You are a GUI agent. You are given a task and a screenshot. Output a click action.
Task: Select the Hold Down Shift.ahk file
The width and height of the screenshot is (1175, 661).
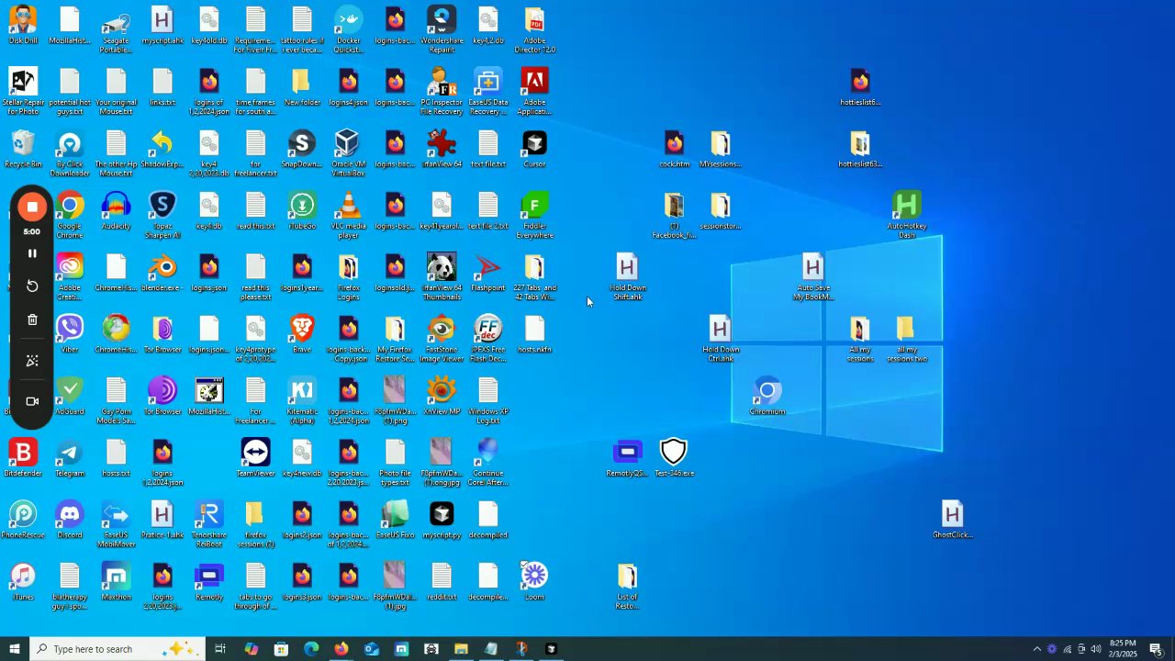click(627, 276)
